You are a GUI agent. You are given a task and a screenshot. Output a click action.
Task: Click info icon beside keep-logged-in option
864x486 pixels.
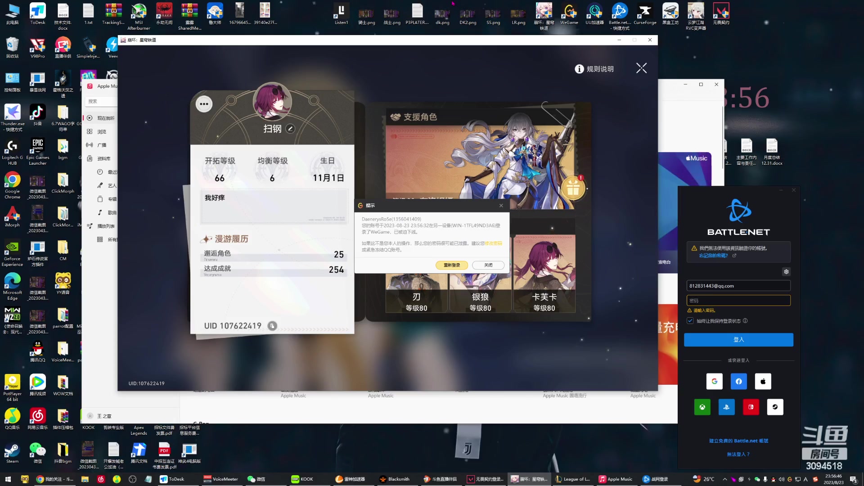pyautogui.click(x=745, y=321)
